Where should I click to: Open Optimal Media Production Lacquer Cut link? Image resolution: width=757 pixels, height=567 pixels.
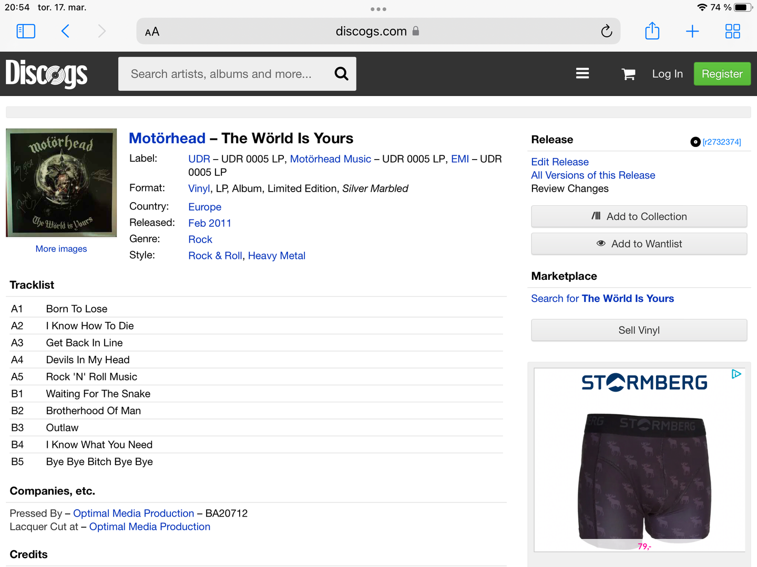[x=150, y=527]
